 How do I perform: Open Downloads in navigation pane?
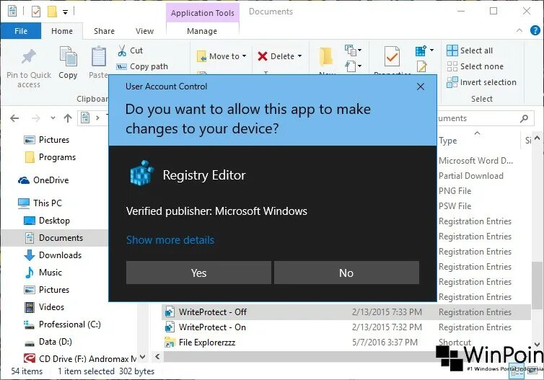(x=53, y=255)
